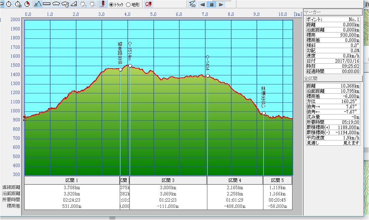Click the cut-off icon at toolbar's left edge
This screenshot has height=220, width=369.
(x=2, y=4)
